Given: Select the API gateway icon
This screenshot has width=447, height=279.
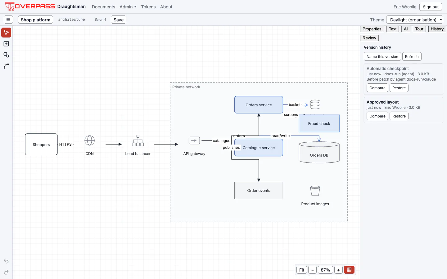Looking at the screenshot, I should (194, 140).
